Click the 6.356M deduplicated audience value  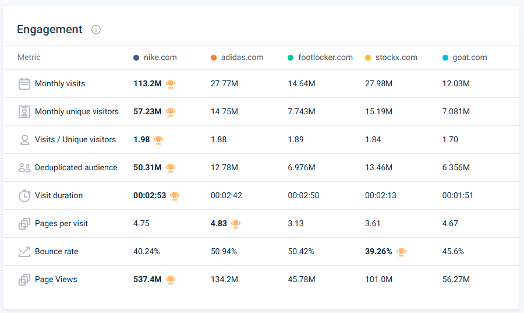(x=456, y=167)
